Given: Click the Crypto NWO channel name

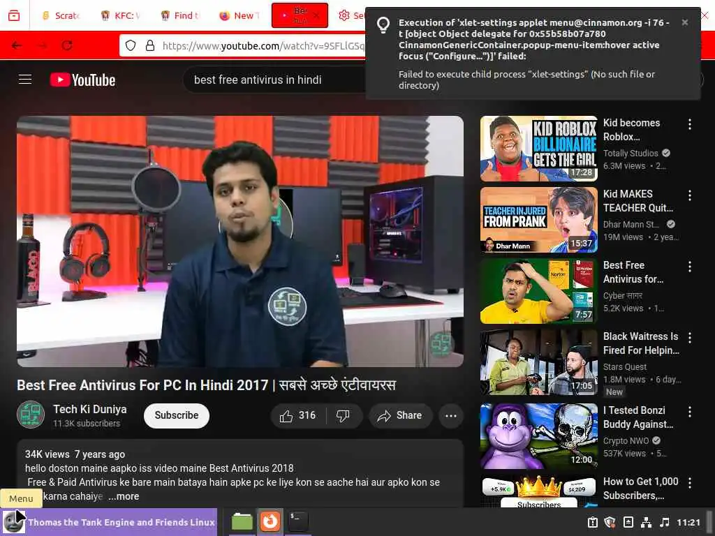Looking at the screenshot, I should click(626, 441).
